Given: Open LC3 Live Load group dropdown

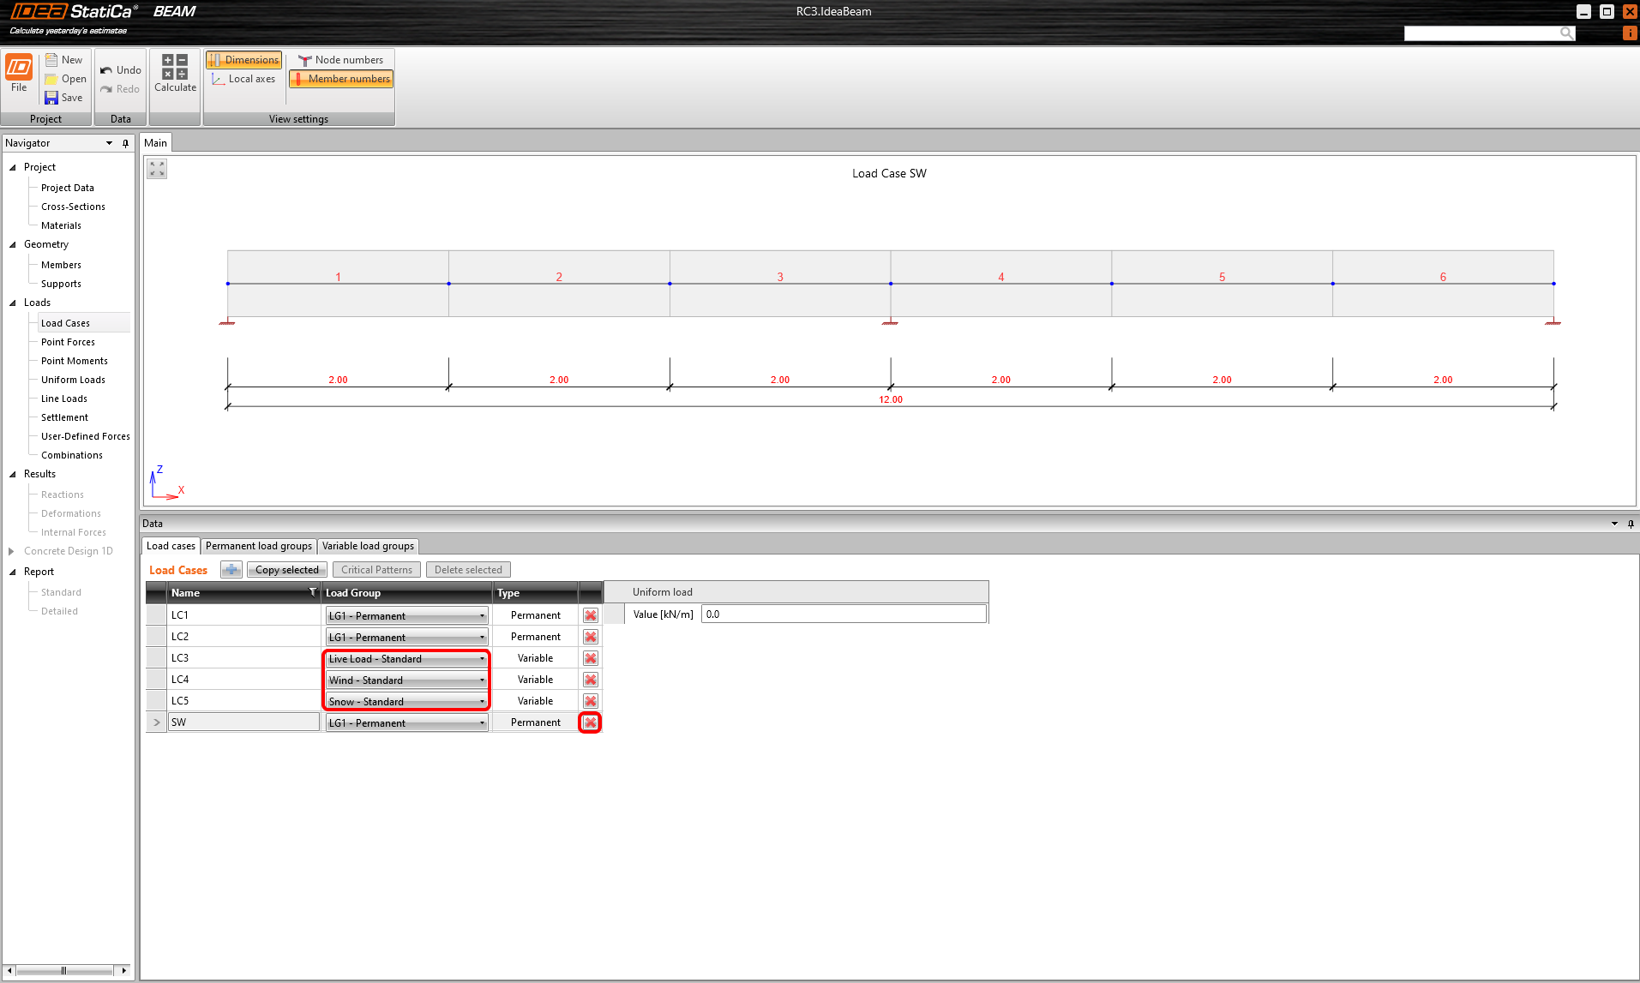Looking at the screenshot, I should (406, 658).
